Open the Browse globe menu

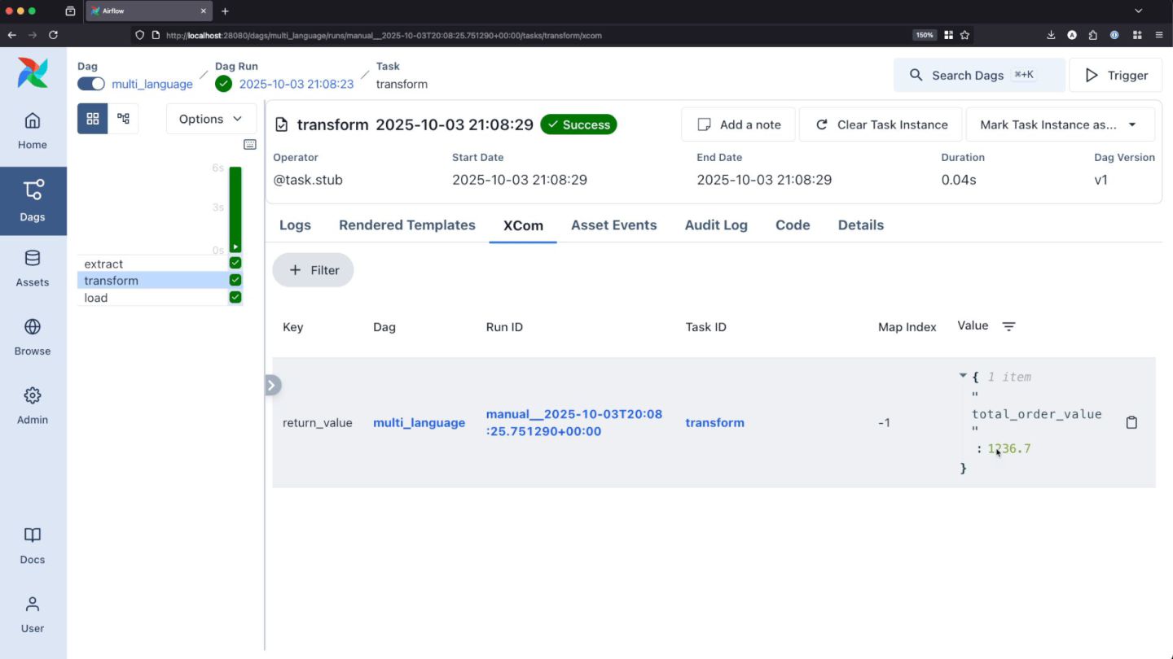pyautogui.click(x=33, y=337)
